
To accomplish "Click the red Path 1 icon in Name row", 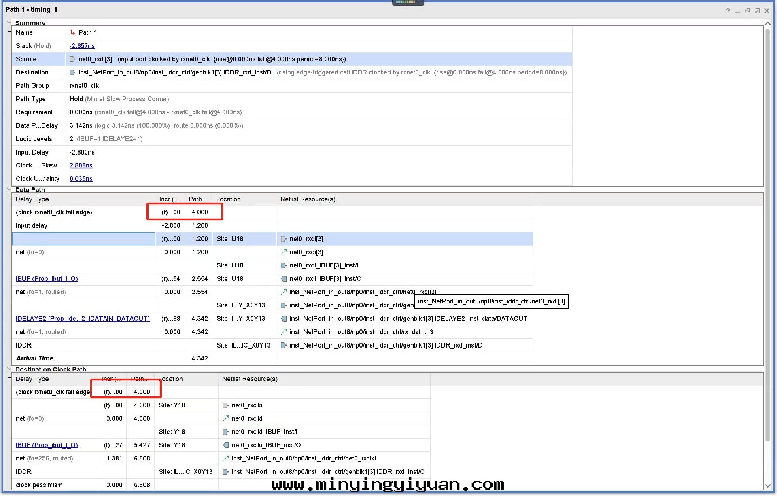I will (x=72, y=32).
